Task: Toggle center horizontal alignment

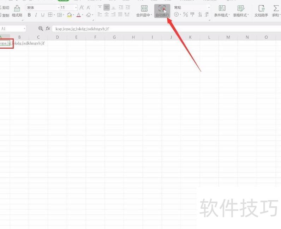Action: [x=107, y=14]
